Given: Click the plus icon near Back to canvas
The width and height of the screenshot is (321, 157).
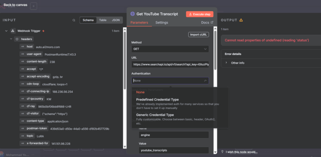Looking at the screenshot, I should coord(34,6).
